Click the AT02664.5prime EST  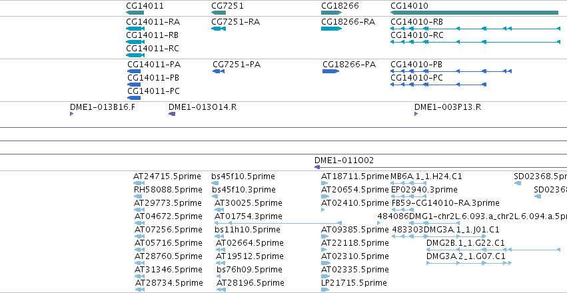pos(221,250)
